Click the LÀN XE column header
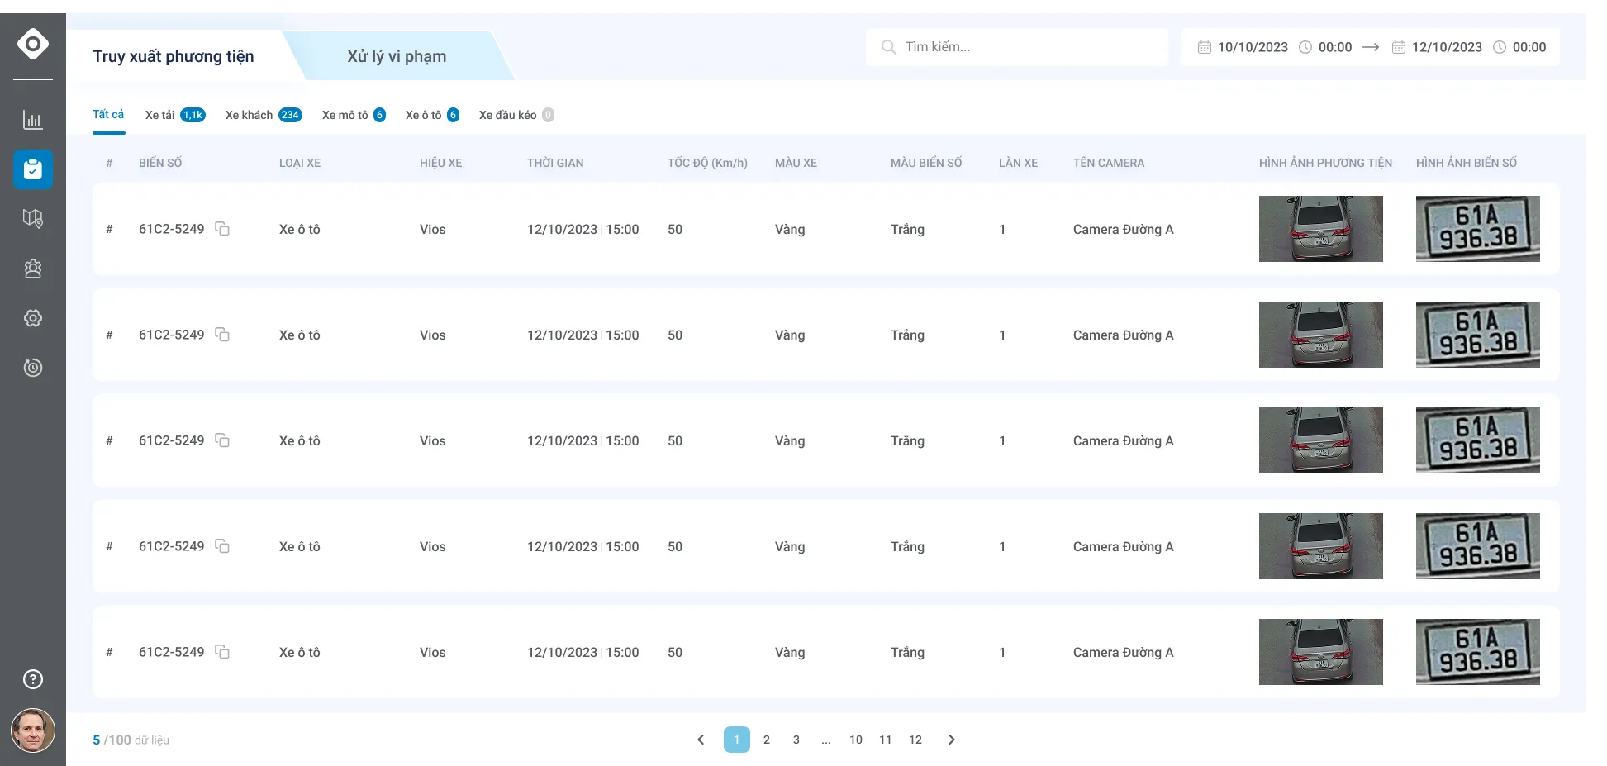The height and width of the screenshot is (766, 1607). tap(1018, 163)
